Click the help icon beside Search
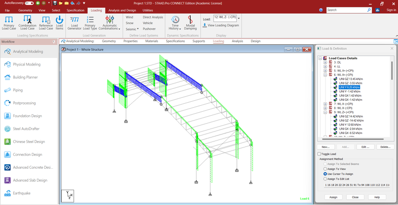The height and width of the screenshot is (205, 398). pos(321,10)
